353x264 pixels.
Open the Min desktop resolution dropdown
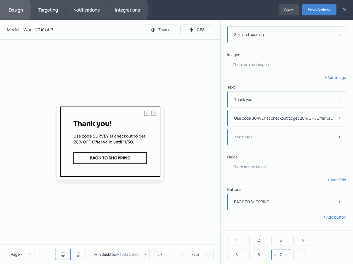tap(120, 254)
